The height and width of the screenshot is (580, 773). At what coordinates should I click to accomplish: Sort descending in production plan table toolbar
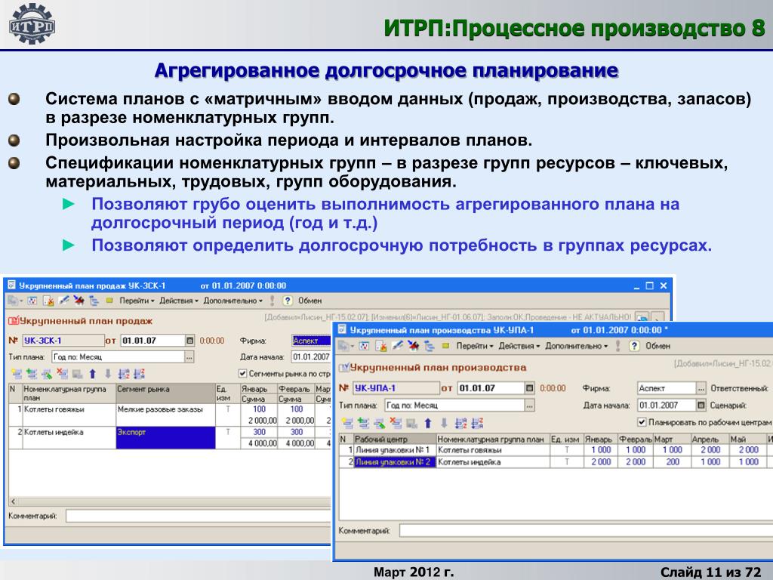pos(477,423)
